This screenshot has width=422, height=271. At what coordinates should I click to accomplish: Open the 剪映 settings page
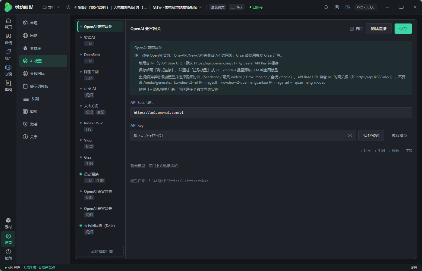43,111
